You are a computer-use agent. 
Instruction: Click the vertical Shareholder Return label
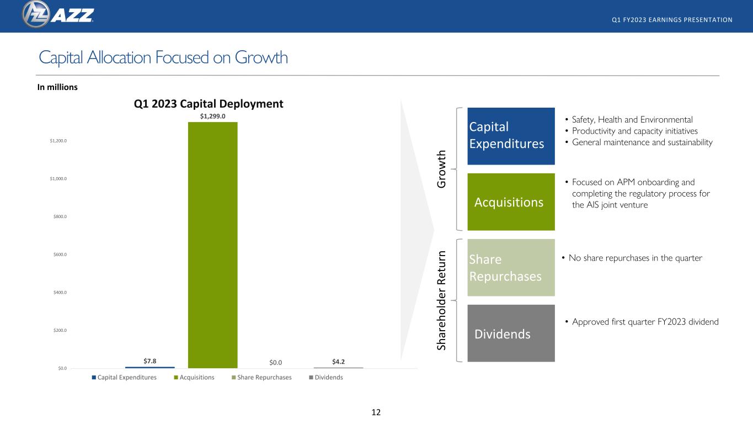(442, 300)
